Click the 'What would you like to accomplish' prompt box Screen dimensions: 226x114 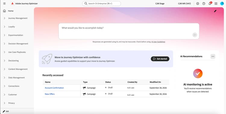click(x=129, y=31)
